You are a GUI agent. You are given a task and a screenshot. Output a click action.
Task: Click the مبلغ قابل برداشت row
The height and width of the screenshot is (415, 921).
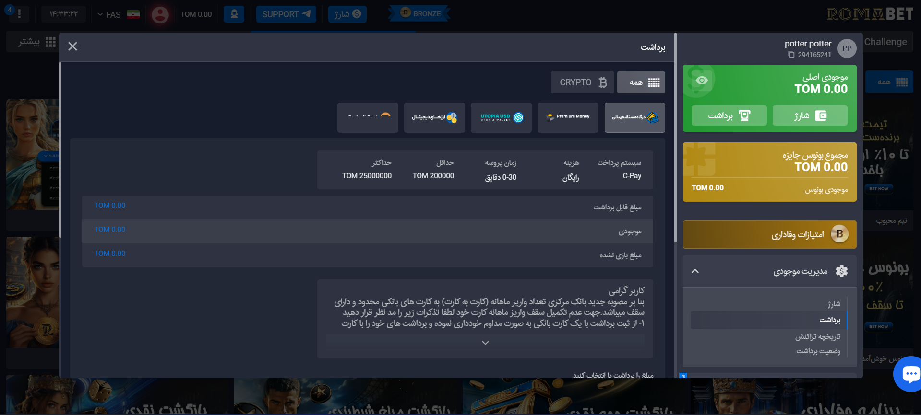[367, 207]
